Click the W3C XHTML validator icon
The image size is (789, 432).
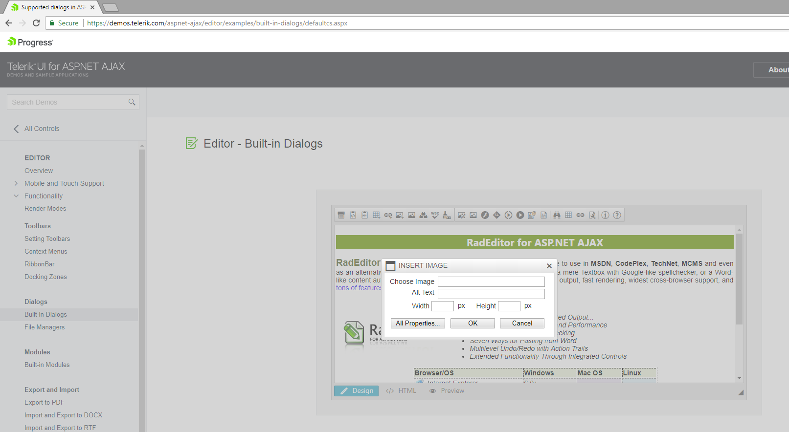tap(435, 215)
